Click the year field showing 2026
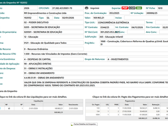 31,8
